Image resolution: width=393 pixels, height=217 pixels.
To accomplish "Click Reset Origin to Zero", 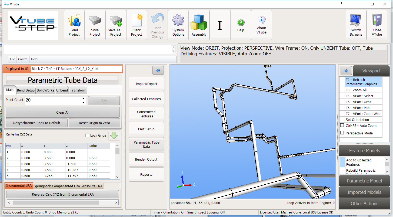I will (x=94, y=123).
